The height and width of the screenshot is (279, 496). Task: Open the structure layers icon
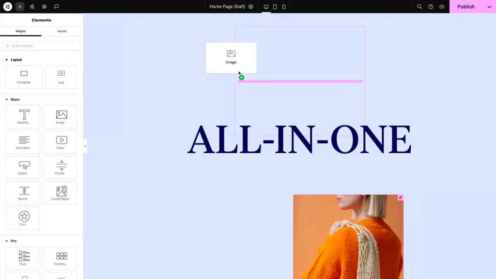[x=44, y=7]
